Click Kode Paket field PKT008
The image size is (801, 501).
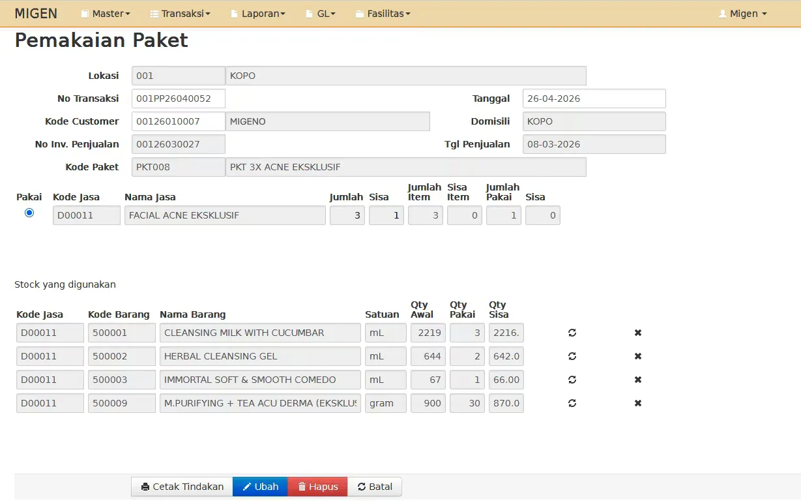click(179, 167)
